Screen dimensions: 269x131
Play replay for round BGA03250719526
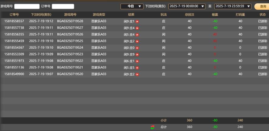point(137,35)
